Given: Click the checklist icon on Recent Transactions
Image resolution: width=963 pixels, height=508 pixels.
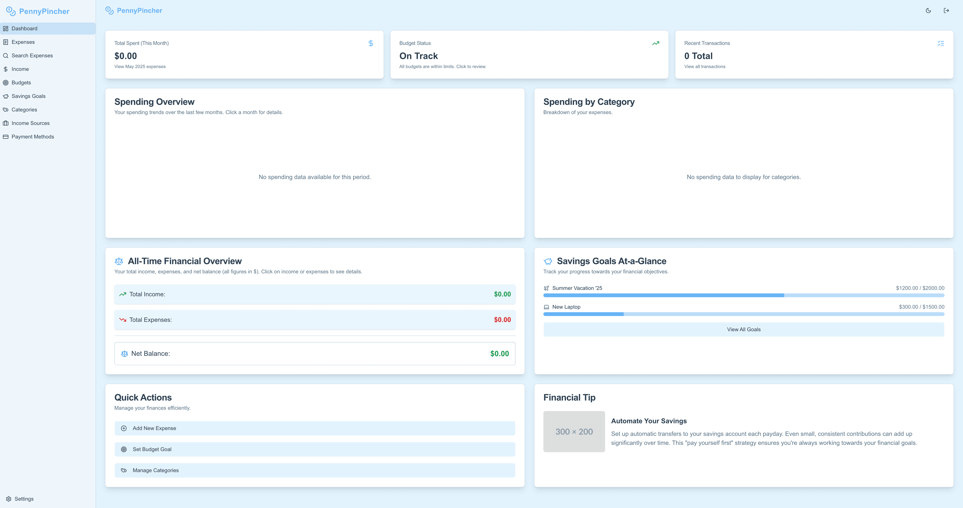Looking at the screenshot, I should pos(941,43).
